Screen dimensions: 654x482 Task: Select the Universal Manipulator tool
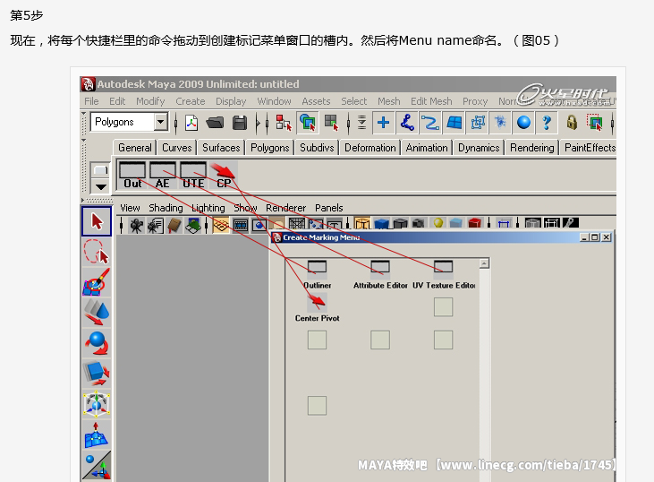[x=97, y=404]
